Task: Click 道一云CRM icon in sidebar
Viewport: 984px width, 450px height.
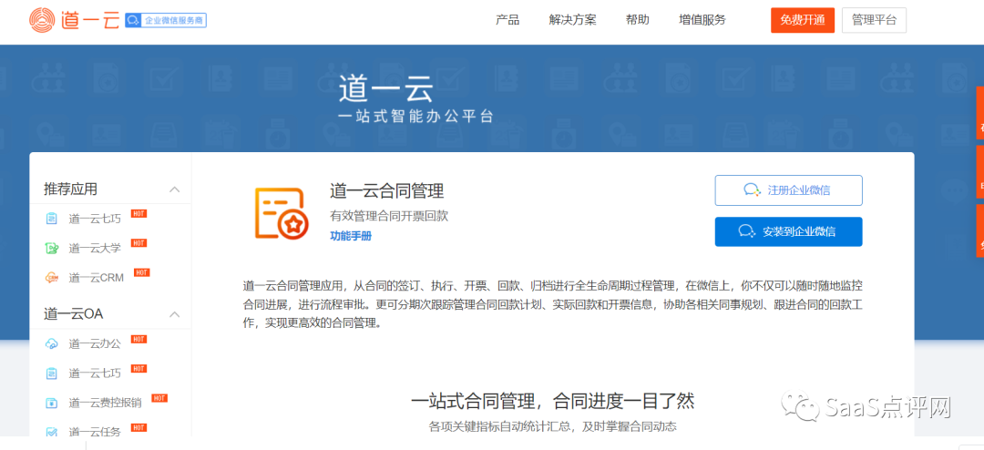Action: (51, 278)
